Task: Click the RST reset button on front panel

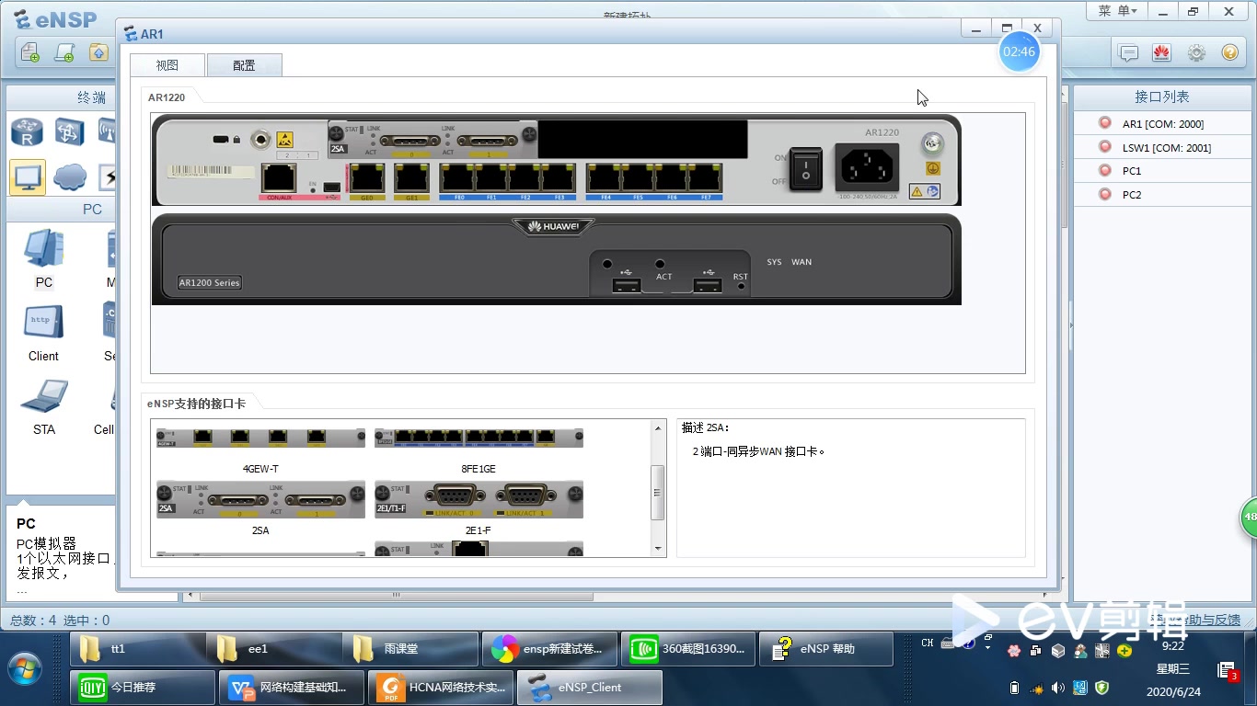Action: tap(741, 287)
